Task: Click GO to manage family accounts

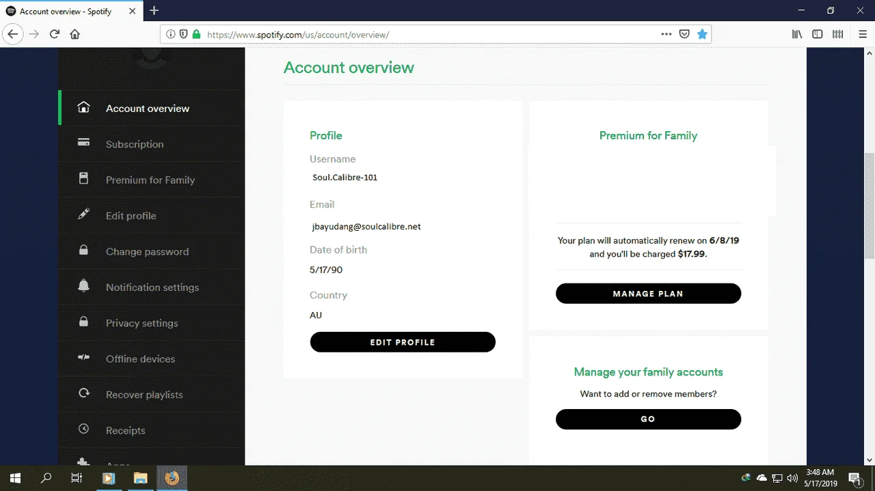Action: coord(648,419)
